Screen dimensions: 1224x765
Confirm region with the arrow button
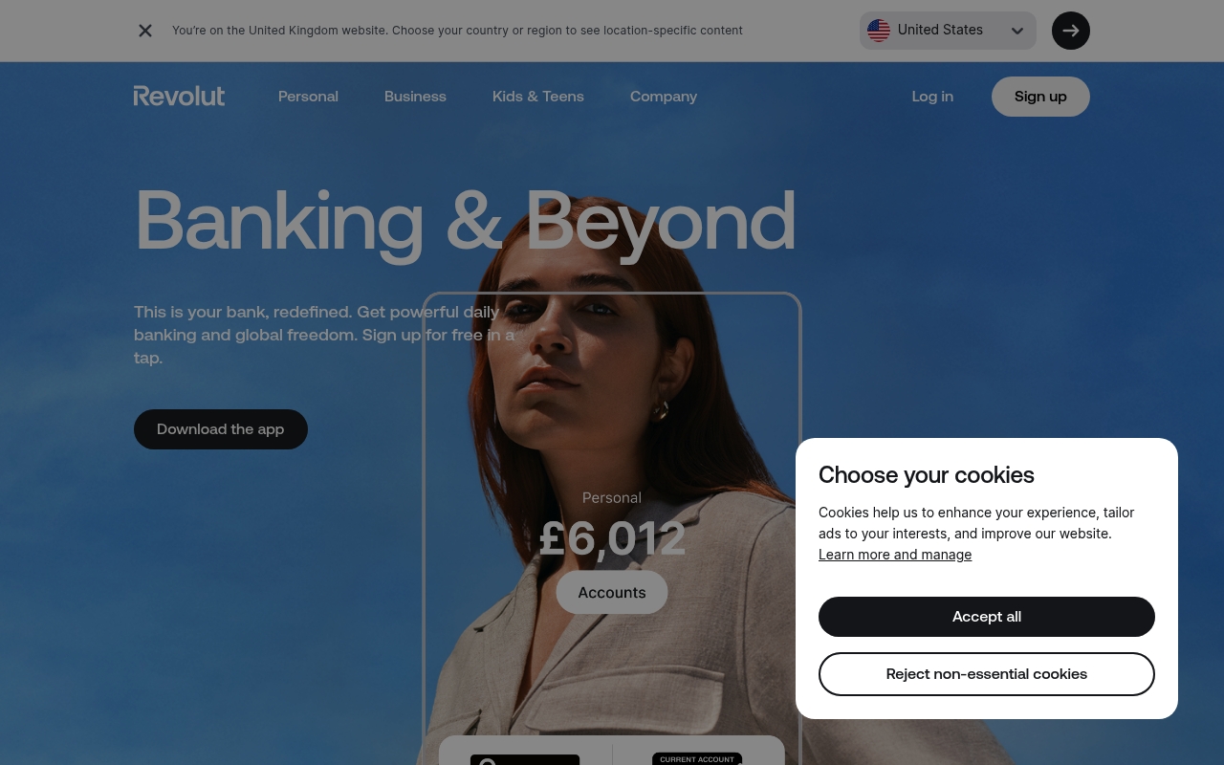pyautogui.click(x=1071, y=31)
